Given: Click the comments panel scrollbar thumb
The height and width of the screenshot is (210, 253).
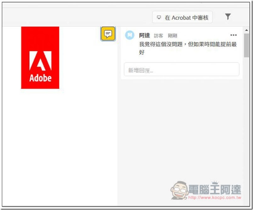Looking at the screenshot, I should [246, 45].
